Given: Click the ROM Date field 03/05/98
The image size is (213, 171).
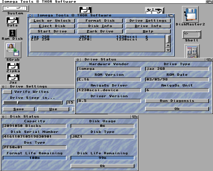Looking at the screenshot, I should [x=177, y=79].
